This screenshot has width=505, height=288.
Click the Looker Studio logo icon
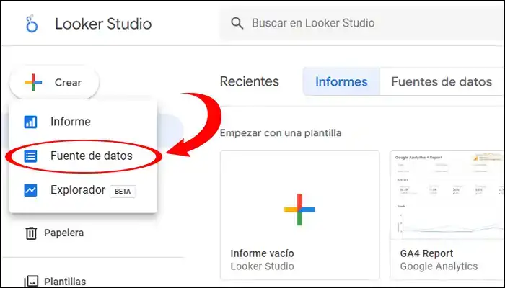click(32, 24)
